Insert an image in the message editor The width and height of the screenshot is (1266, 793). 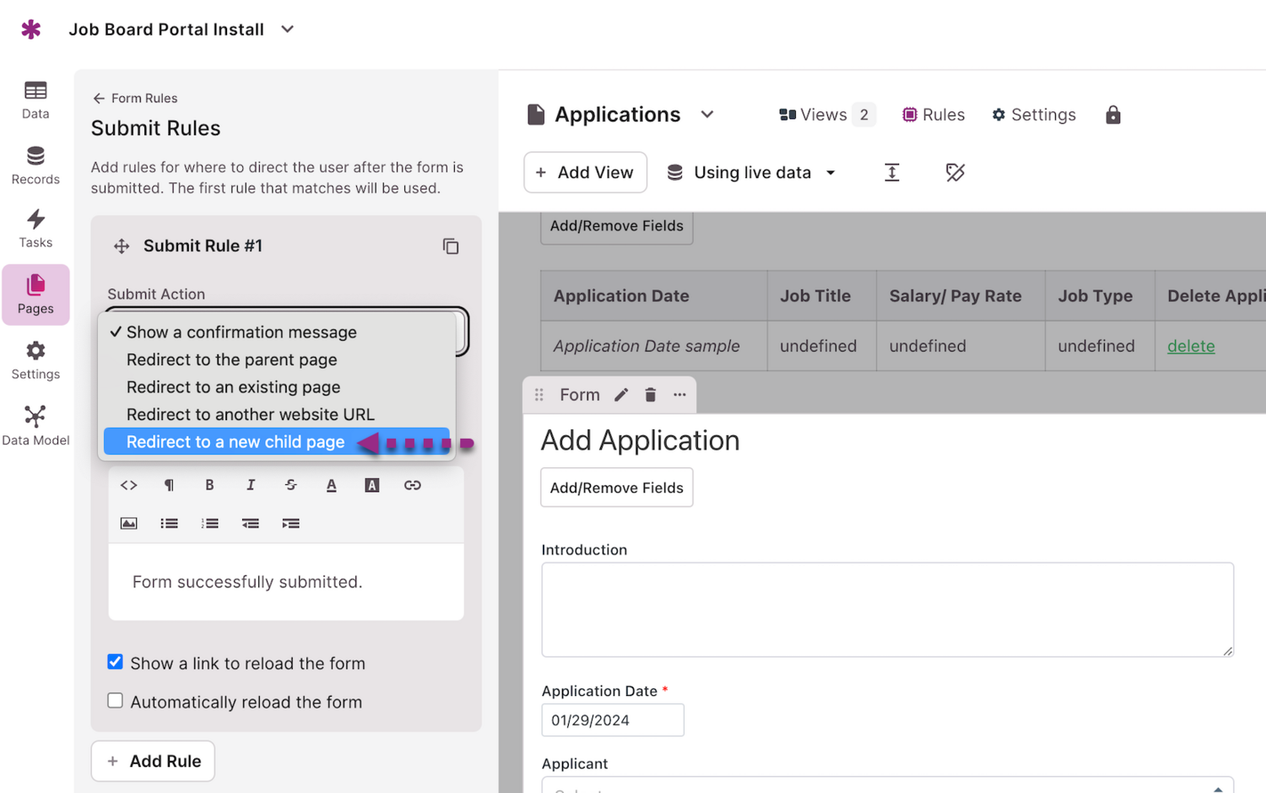tap(128, 523)
